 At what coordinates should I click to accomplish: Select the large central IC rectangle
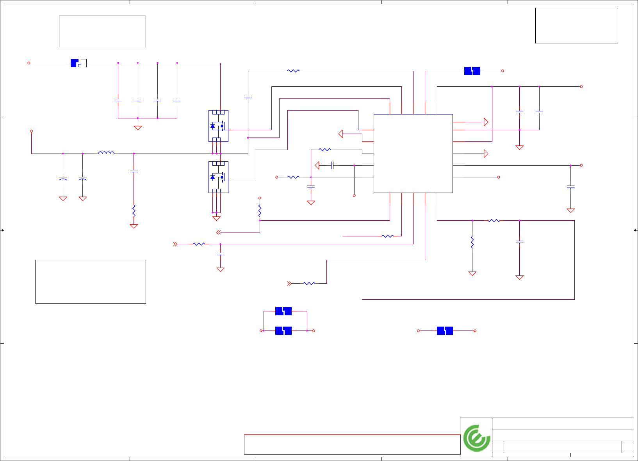[x=413, y=153]
